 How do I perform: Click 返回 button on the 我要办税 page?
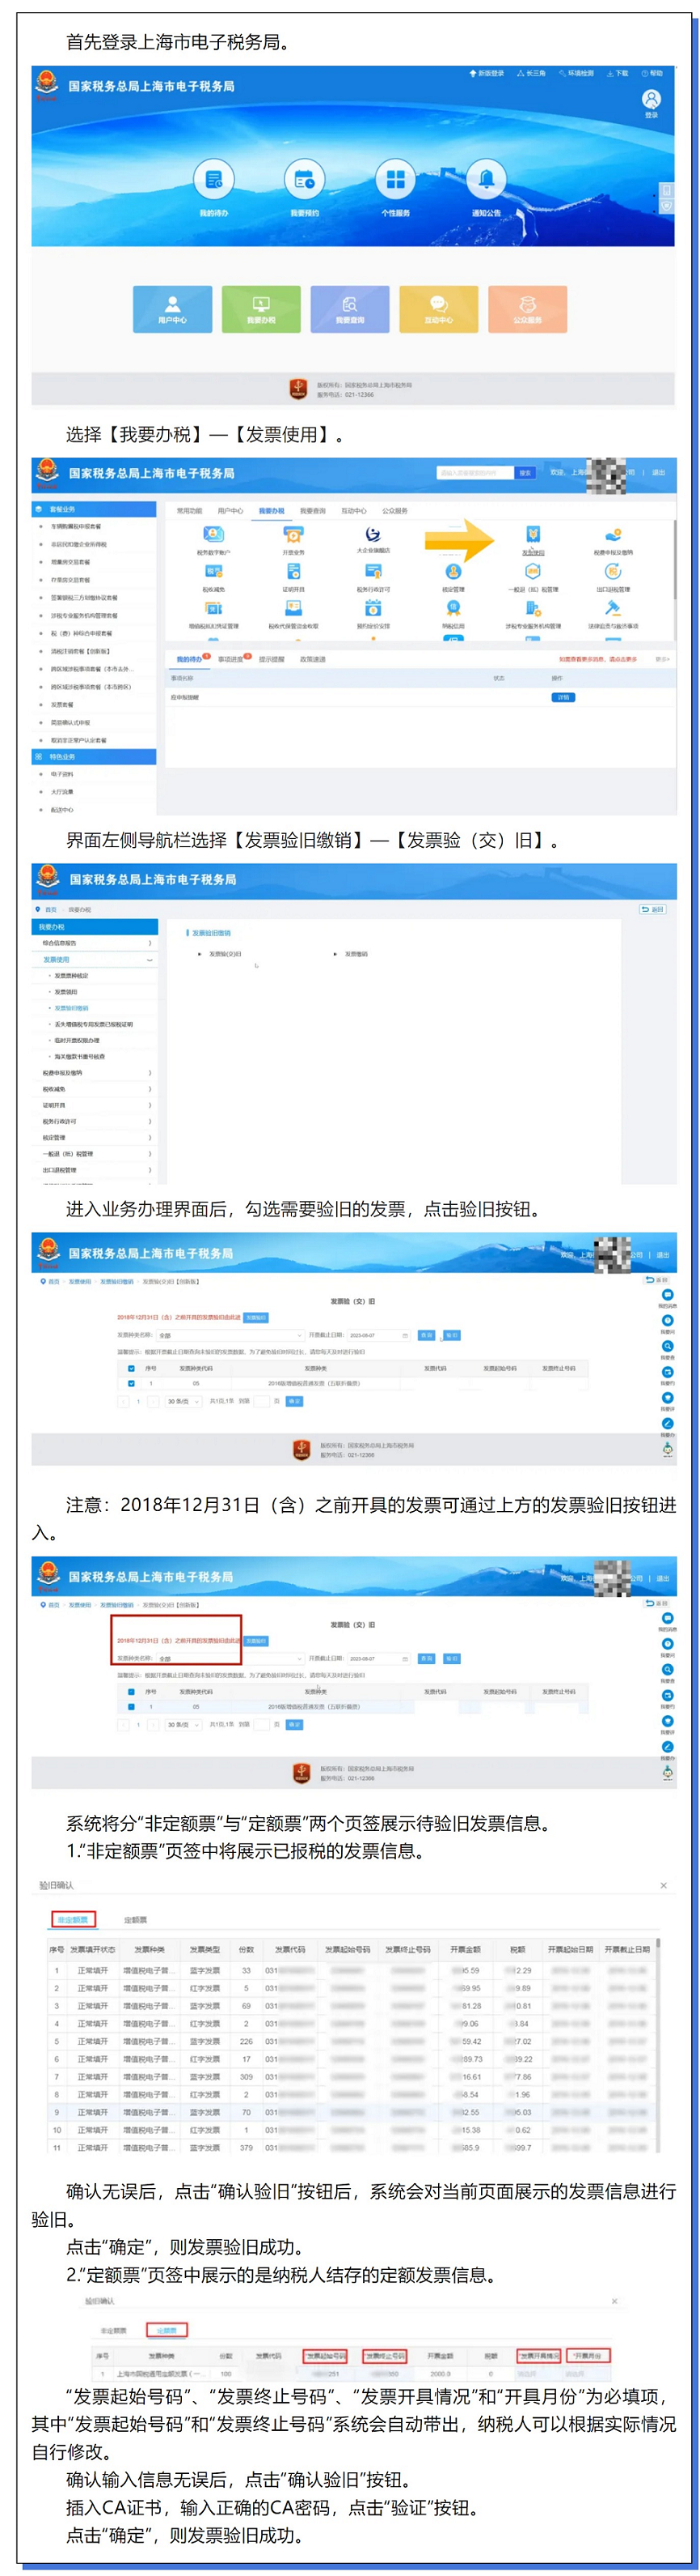(x=652, y=909)
